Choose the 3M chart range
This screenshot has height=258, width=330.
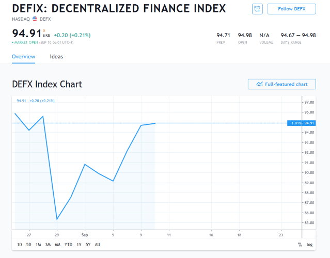click(x=48, y=245)
